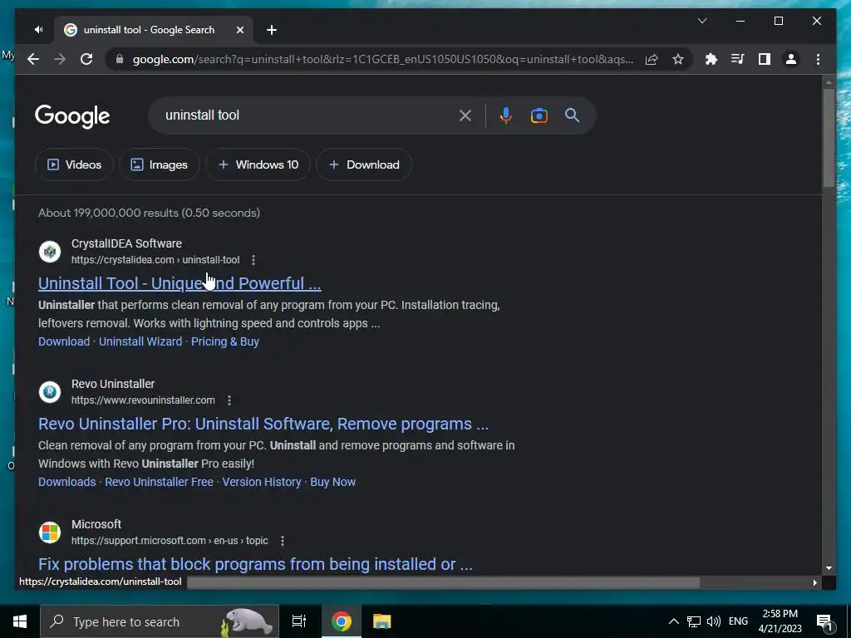Open the volume control in system tray
The height and width of the screenshot is (638, 851).
coord(714,621)
